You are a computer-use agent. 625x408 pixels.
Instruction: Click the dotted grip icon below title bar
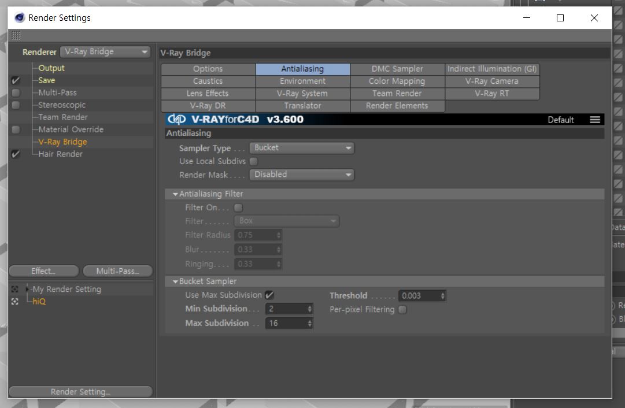(x=16, y=36)
